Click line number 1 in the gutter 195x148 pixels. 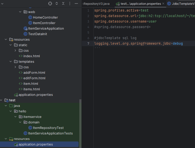(x=88, y=10)
